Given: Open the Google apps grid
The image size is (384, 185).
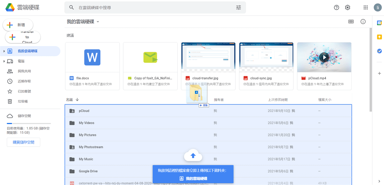Looking at the screenshot, I should (x=366, y=7).
